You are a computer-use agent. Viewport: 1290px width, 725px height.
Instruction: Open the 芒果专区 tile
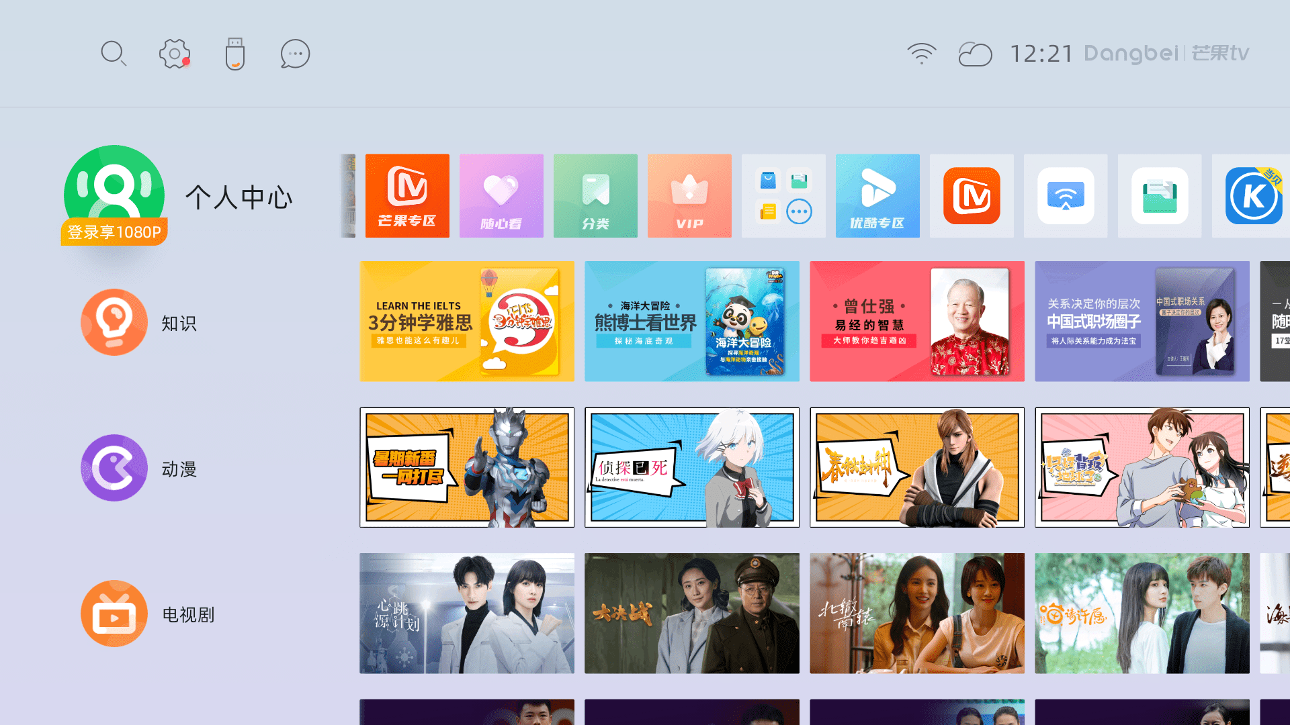click(x=407, y=196)
